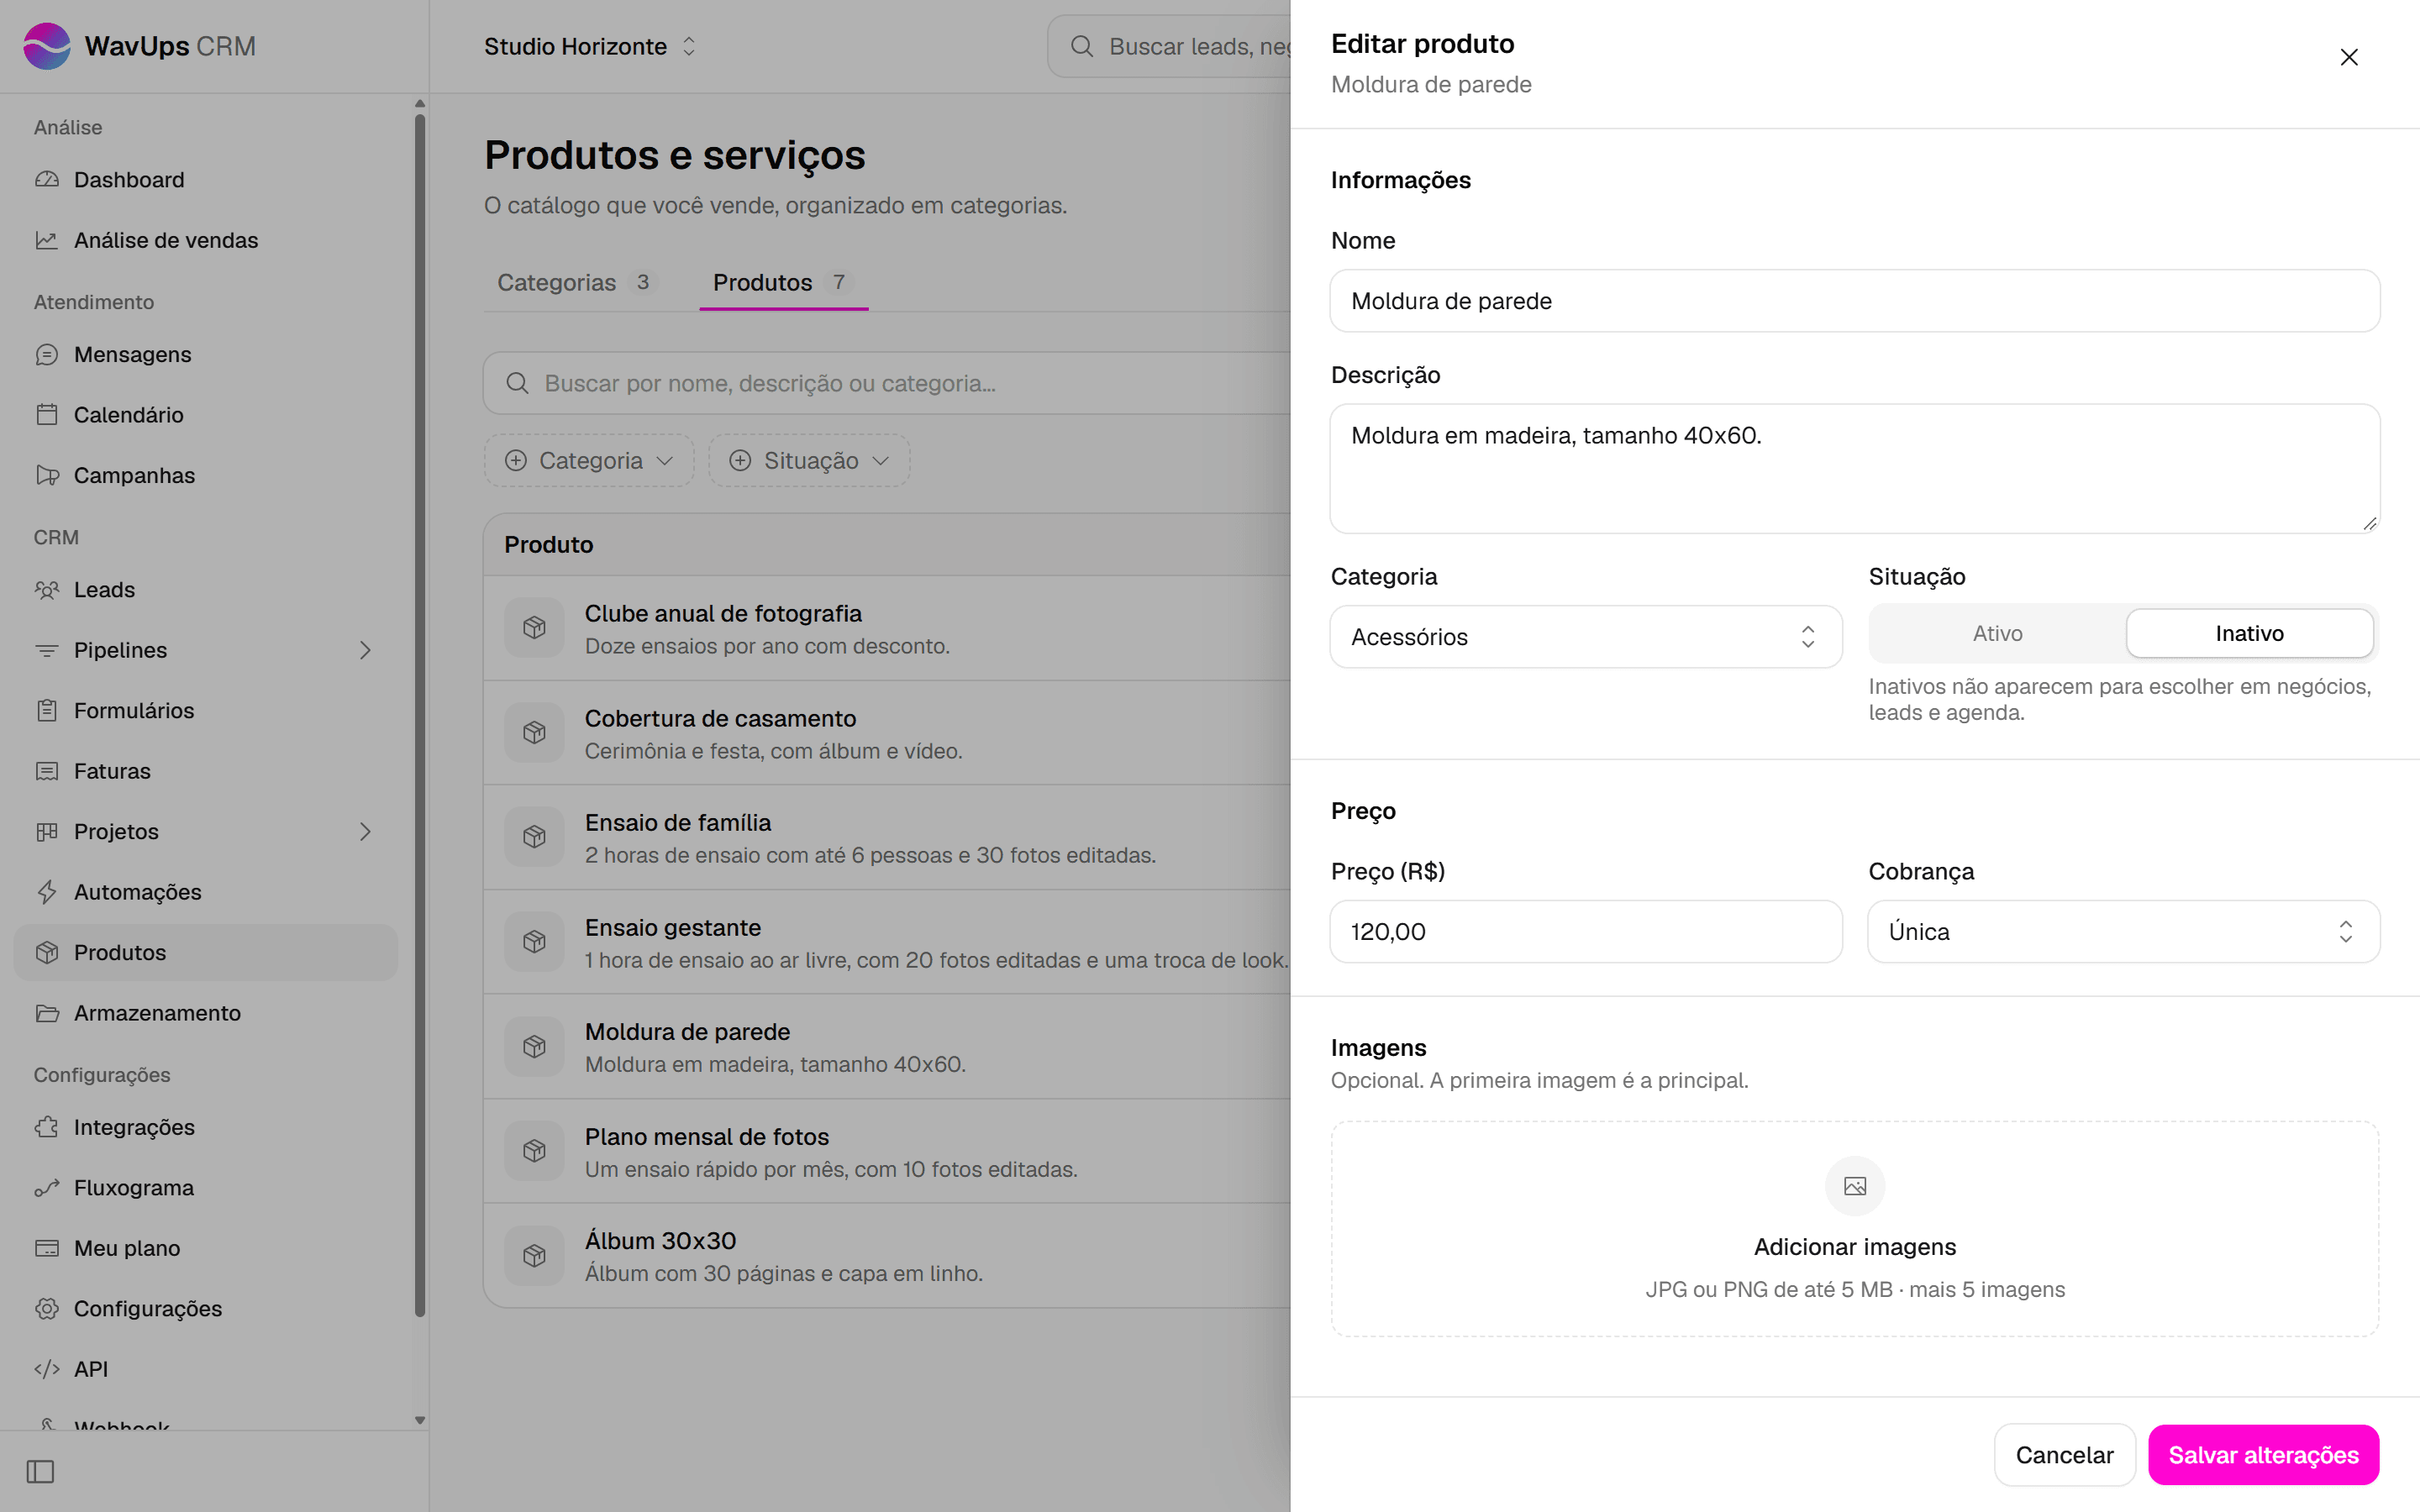This screenshot has height=1512, width=2420.
Task: Click the sidebar vertical scrollbar
Action: click(x=420, y=715)
